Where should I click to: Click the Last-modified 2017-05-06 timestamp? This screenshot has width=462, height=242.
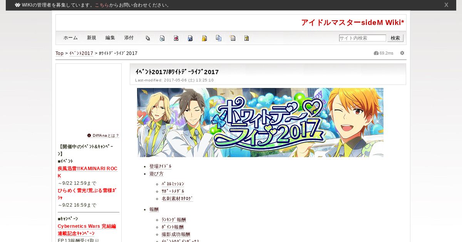pos(174,80)
